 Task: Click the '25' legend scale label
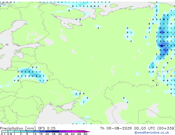(54, 134)
